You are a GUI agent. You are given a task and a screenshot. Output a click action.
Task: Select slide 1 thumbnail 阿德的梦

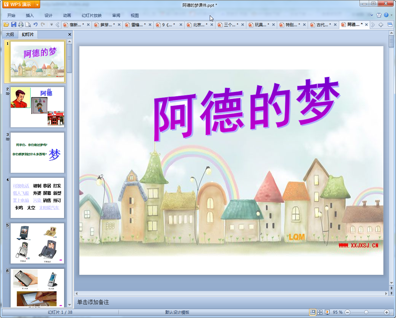click(x=37, y=61)
